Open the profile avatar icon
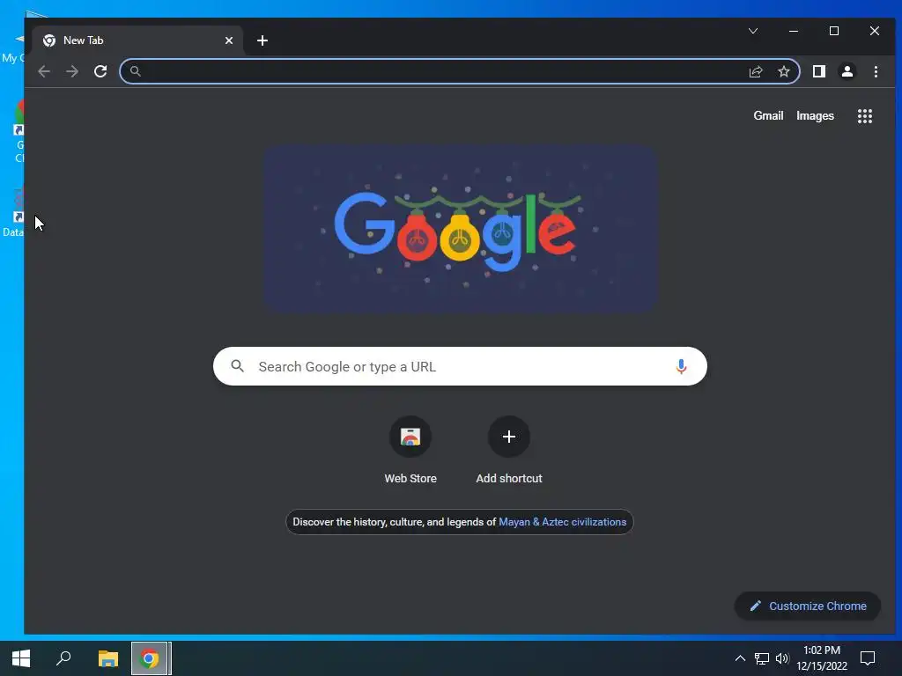The width and height of the screenshot is (902, 676). [x=847, y=71]
